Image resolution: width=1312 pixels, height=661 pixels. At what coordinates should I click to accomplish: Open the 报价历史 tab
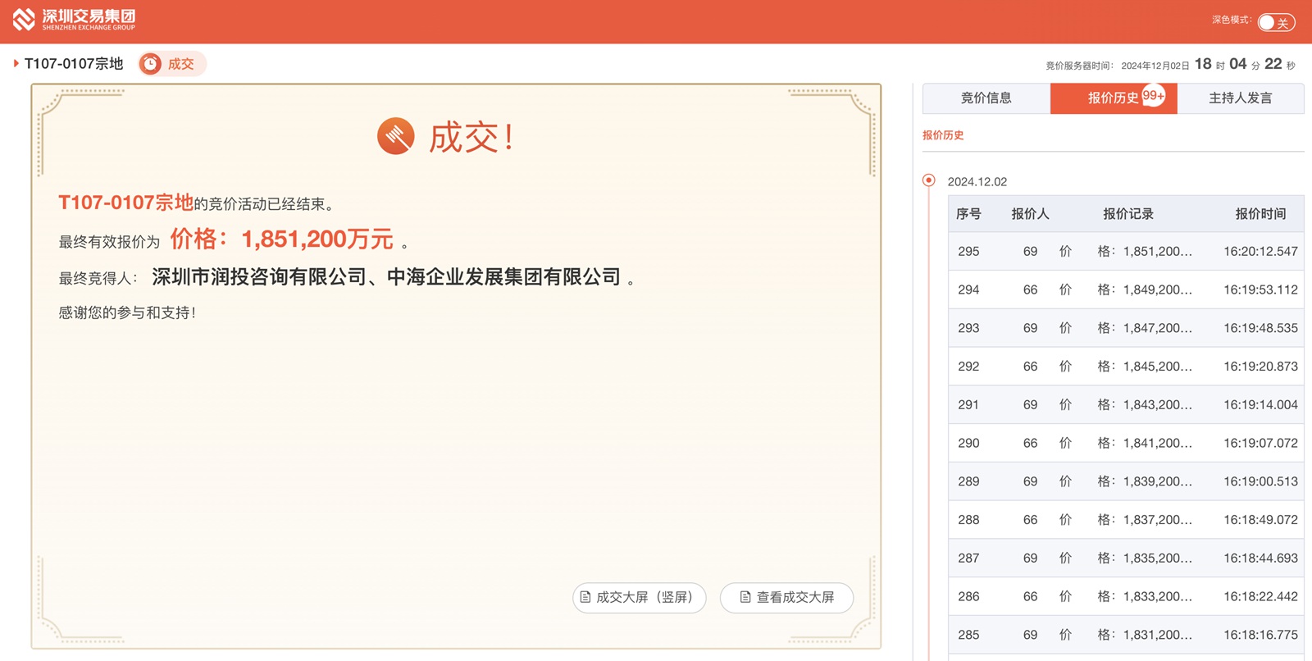click(x=1112, y=98)
